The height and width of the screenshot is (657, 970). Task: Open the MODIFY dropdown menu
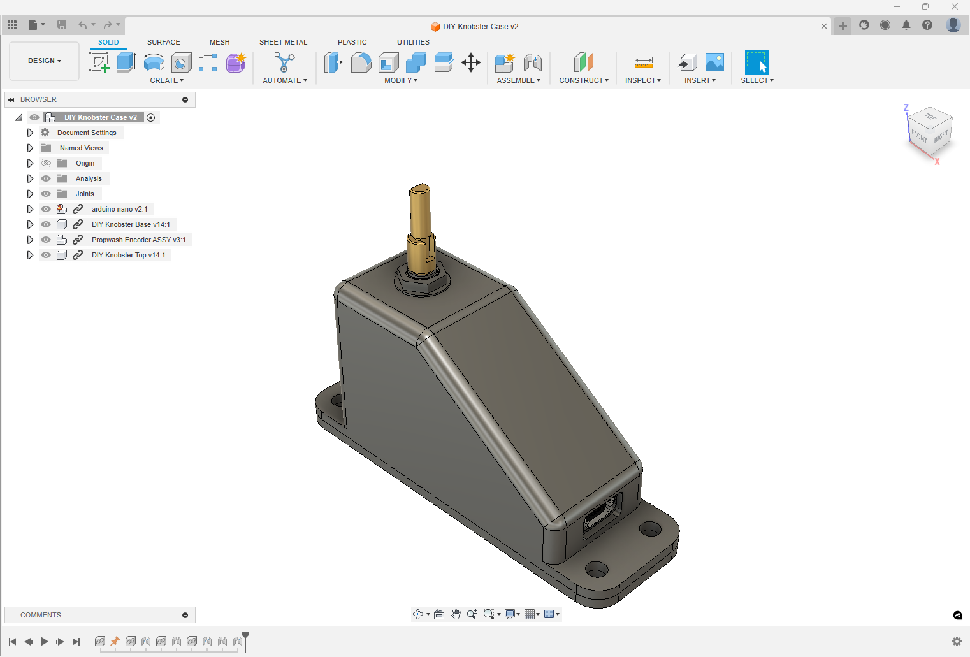401,80
